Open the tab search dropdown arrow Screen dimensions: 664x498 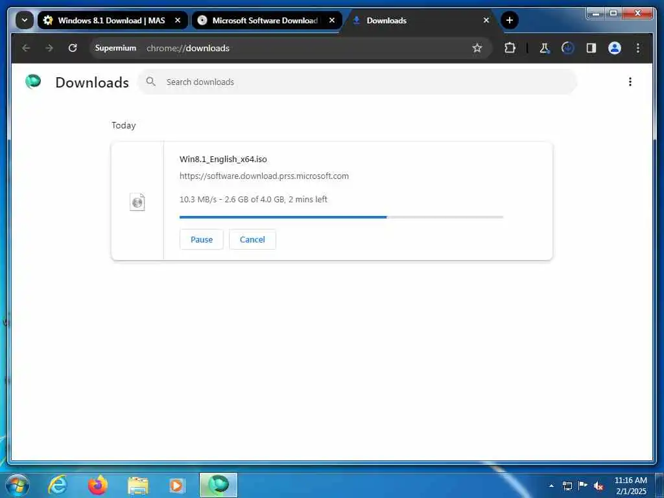click(25, 20)
